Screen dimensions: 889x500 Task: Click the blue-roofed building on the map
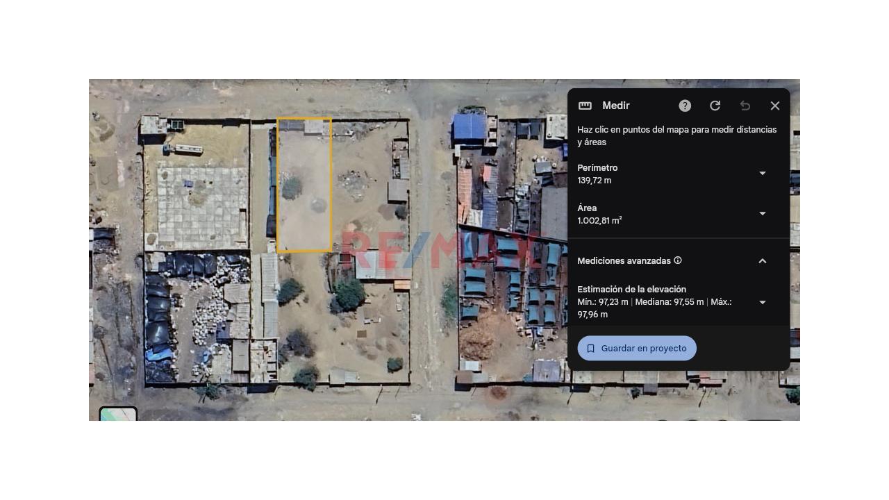[470, 128]
